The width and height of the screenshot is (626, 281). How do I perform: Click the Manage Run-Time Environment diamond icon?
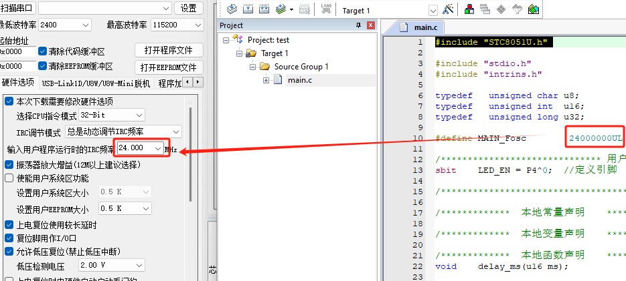coord(501,9)
